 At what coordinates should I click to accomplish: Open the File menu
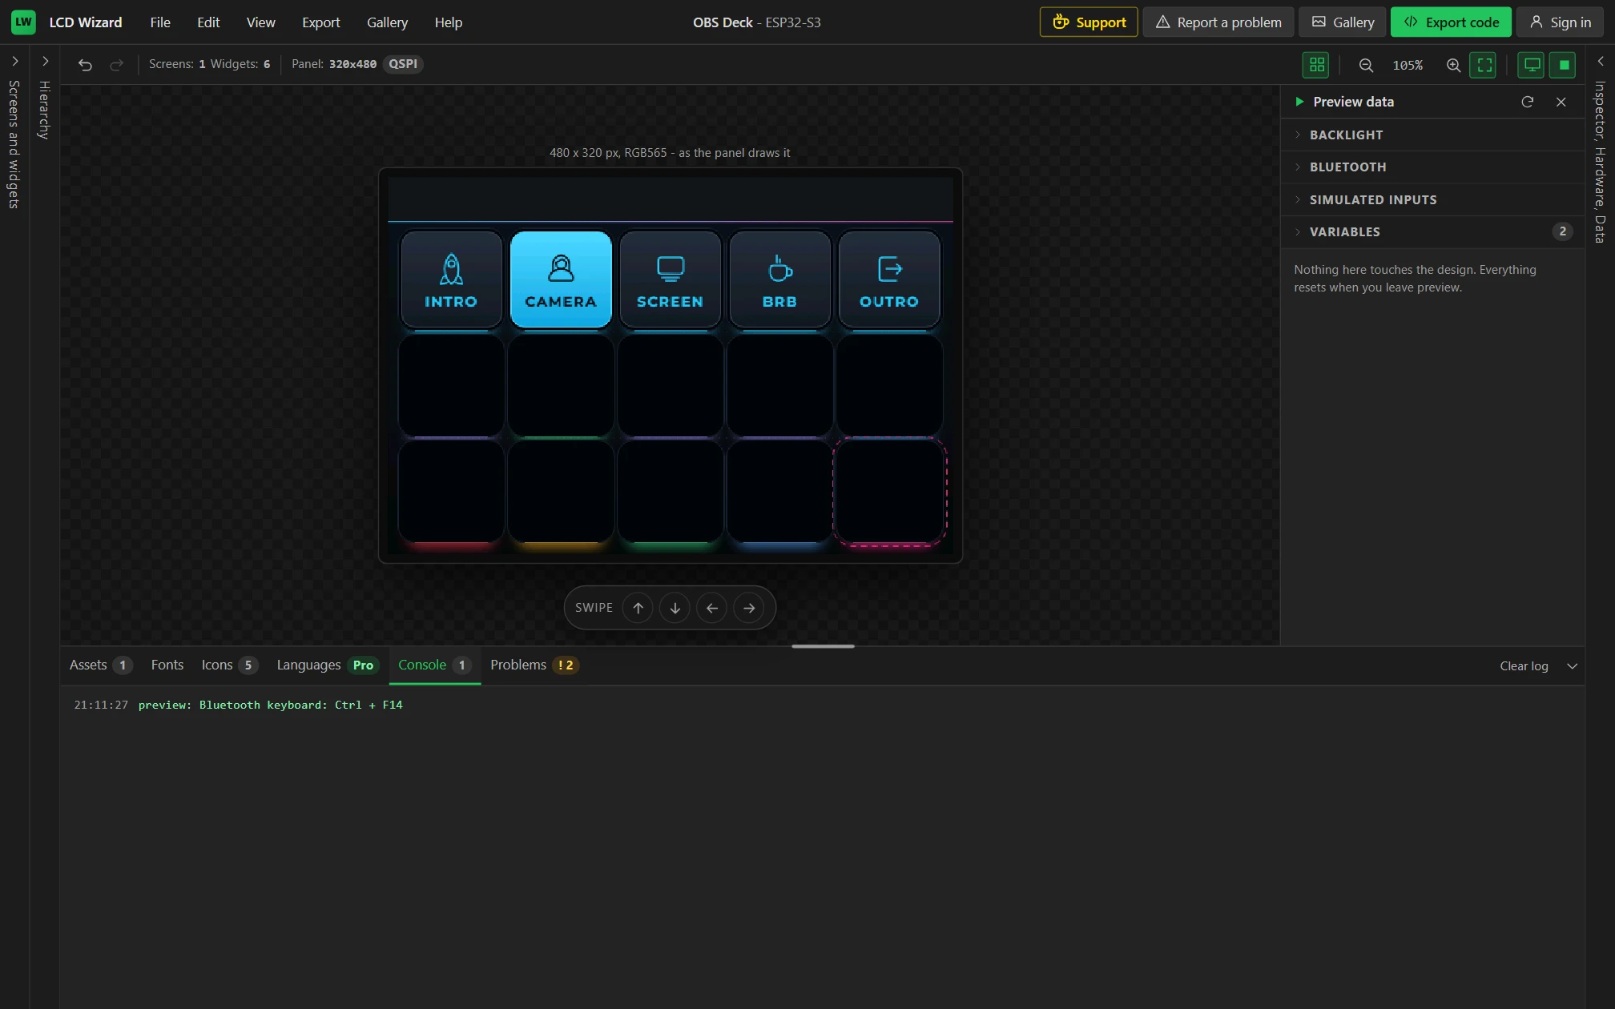pyautogui.click(x=160, y=22)
